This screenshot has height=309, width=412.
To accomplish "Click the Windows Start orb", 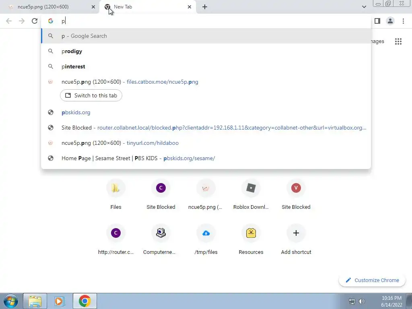I will coord(10,301).
